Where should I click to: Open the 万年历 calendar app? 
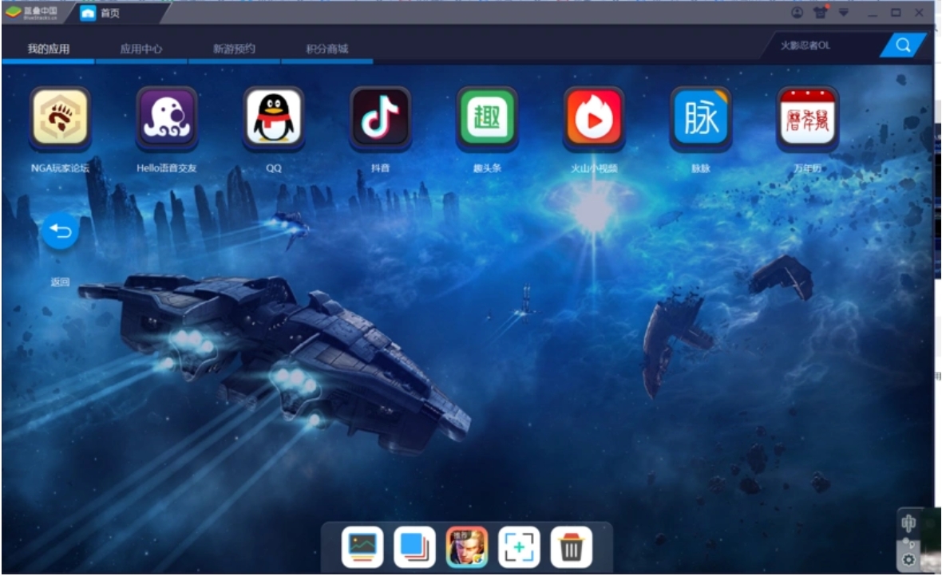[807, 118]
